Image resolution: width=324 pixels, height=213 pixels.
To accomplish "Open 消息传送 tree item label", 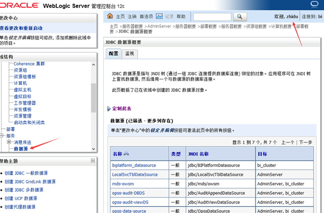I will point(22,142).
